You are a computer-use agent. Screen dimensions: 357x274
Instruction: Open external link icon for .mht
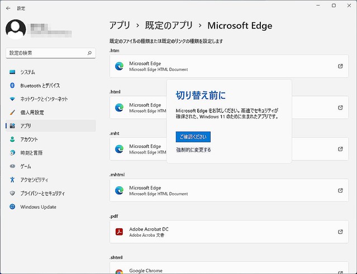point(340,149)
